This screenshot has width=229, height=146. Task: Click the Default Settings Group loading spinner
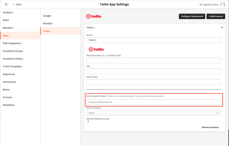tap(88, 122)
